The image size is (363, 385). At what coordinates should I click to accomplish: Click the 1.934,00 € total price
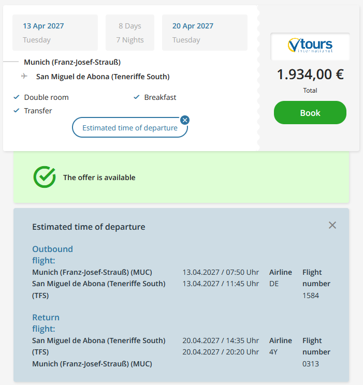pyautogui.click(x=310, y=75)
